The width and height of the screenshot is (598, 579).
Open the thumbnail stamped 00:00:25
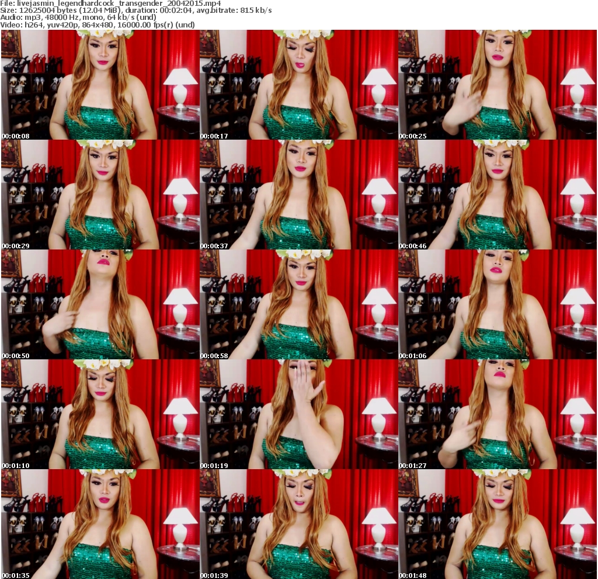coord(498,85)
